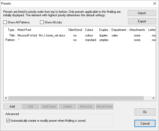159x131 pixels.
Task: Cancel the Presets dialog
Action: point(145,124)
